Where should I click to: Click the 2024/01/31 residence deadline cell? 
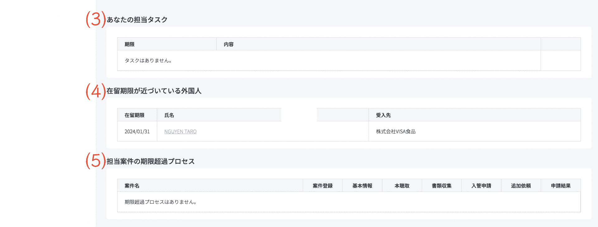(x=137, y=132)
